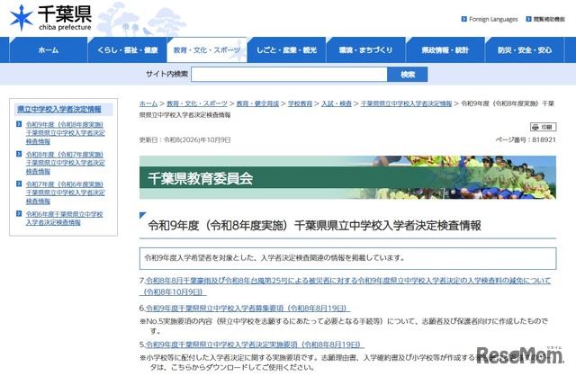Select 教育・文化・スポーツ navigation tab
Image resolution: width=576 pixels, height=376 pixels.
point(207,50)
